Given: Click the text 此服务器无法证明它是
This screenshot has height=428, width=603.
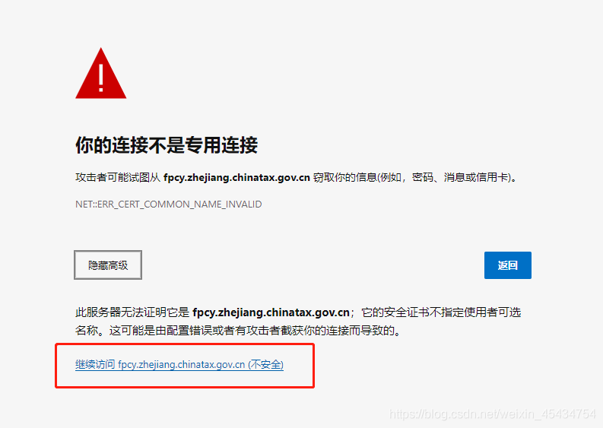Looking at the screenshot, I should [x=132, y=312].
